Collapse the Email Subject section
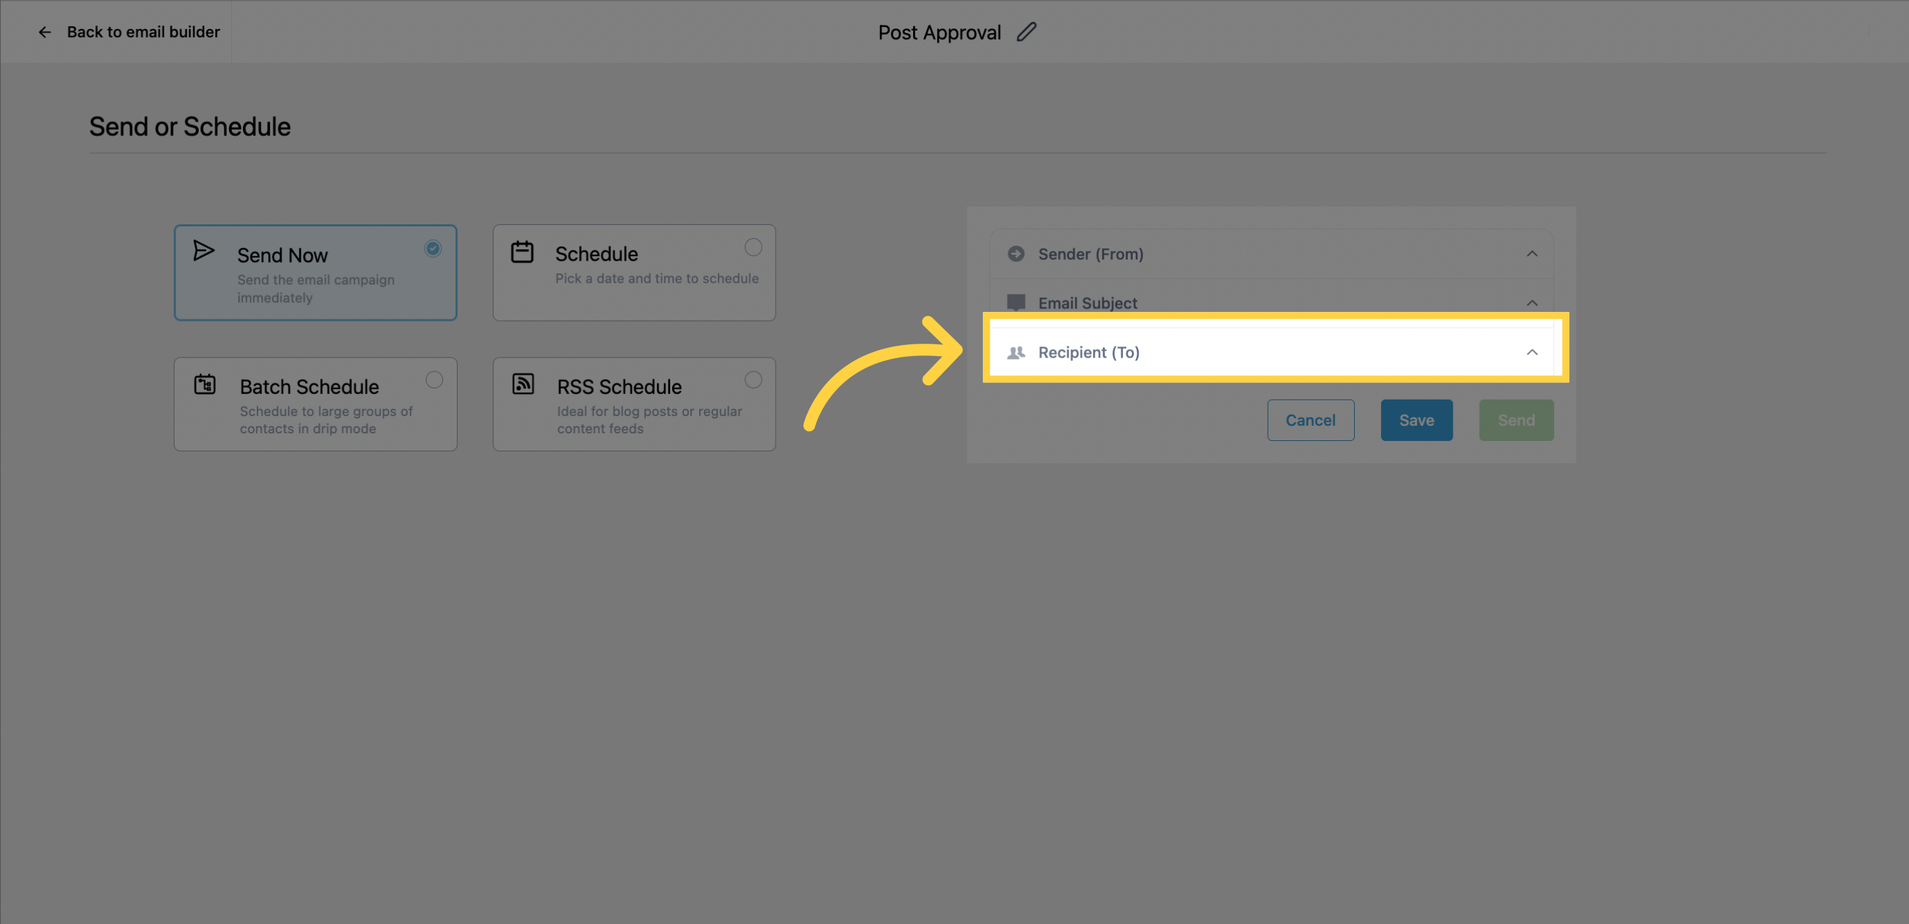Image resolution: width=1909 pixels, height=924 pixels. point(1530,302)
